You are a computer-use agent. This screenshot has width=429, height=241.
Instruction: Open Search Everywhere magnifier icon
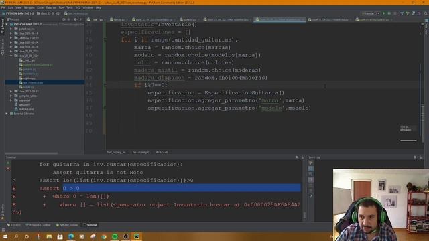pyautogui.click(x=426, y=13)
